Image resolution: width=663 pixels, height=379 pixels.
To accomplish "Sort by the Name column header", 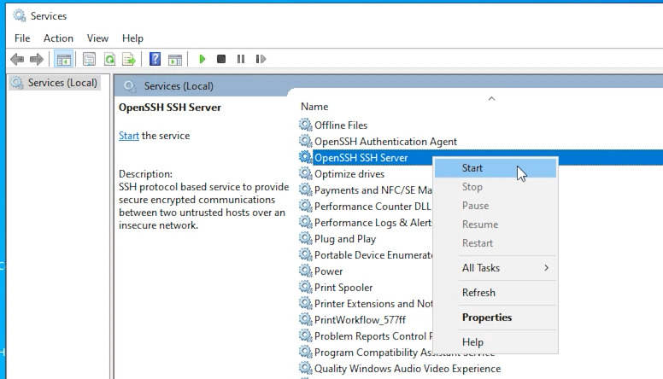I will (x=314, y=107).
